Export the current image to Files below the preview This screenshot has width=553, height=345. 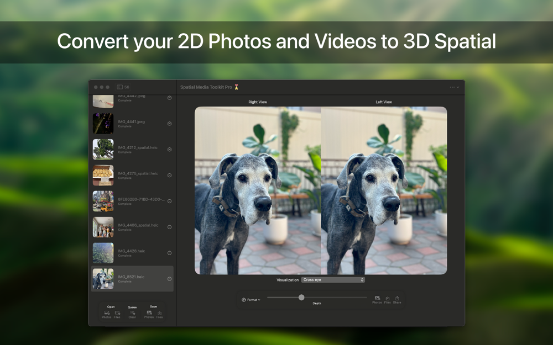[387, 300]
